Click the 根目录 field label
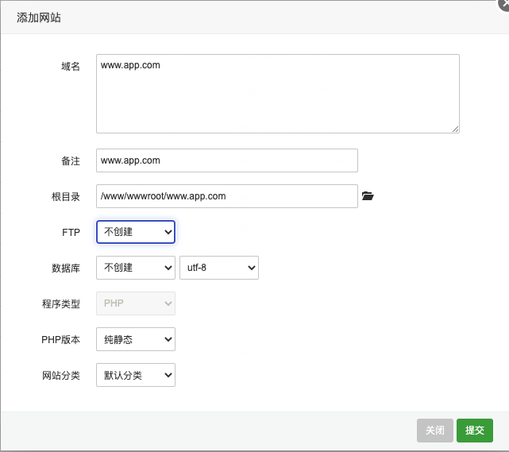Image resolution: width=509 pixels, height=452 pixels. pos(66,196)
